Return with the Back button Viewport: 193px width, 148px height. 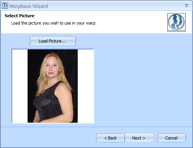point(110,138)
